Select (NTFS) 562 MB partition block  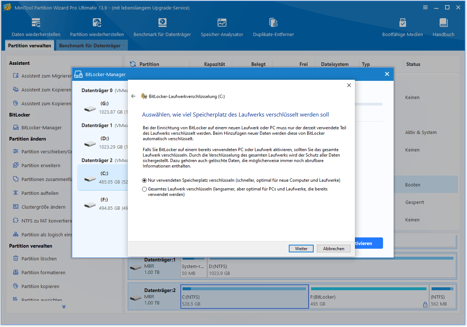[443, 296]
